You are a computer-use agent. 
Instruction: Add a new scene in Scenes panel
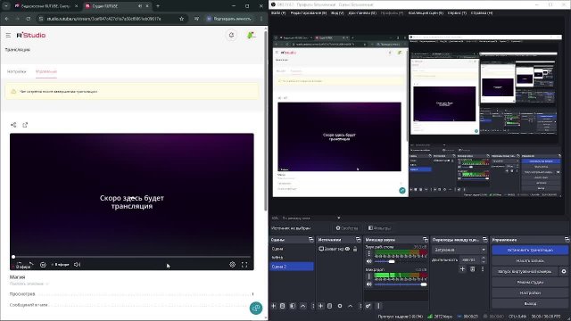pos(274,306)
